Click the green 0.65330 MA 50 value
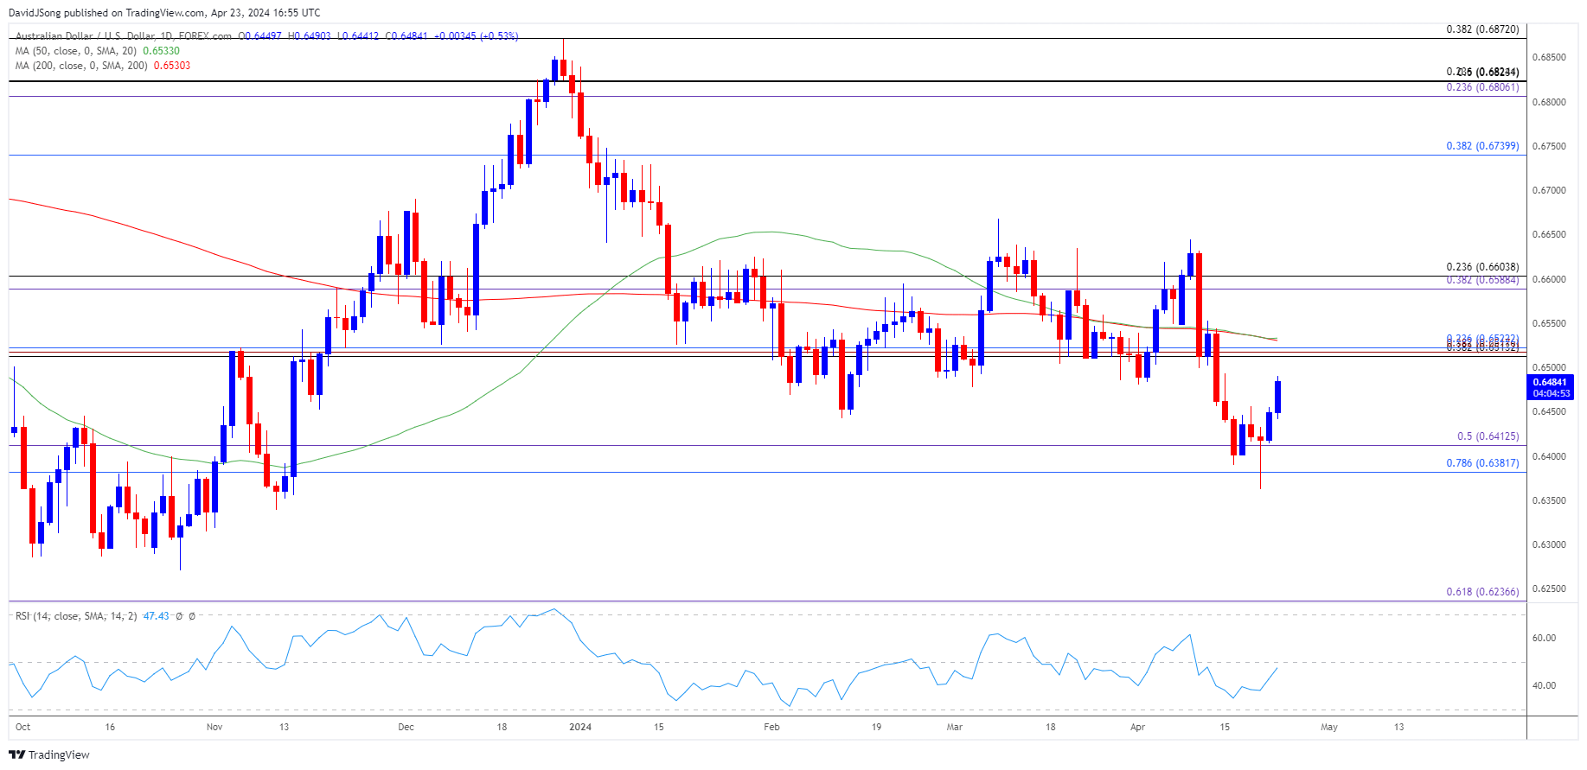 (x=162, y=51)
